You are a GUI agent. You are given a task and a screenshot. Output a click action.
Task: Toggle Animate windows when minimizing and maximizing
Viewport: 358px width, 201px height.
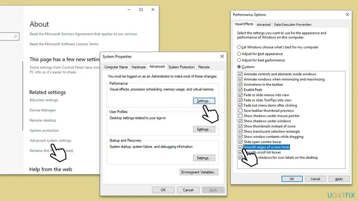tap(240, 79)
